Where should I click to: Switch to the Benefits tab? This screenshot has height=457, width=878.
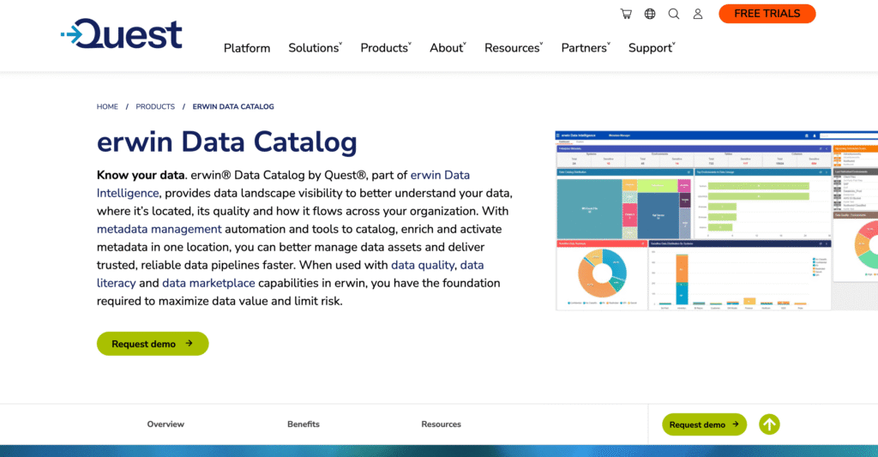304,424
